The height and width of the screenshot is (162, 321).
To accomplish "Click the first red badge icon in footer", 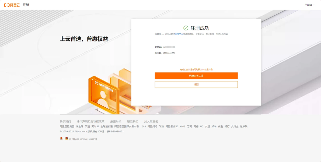I will tap(61, 139).
